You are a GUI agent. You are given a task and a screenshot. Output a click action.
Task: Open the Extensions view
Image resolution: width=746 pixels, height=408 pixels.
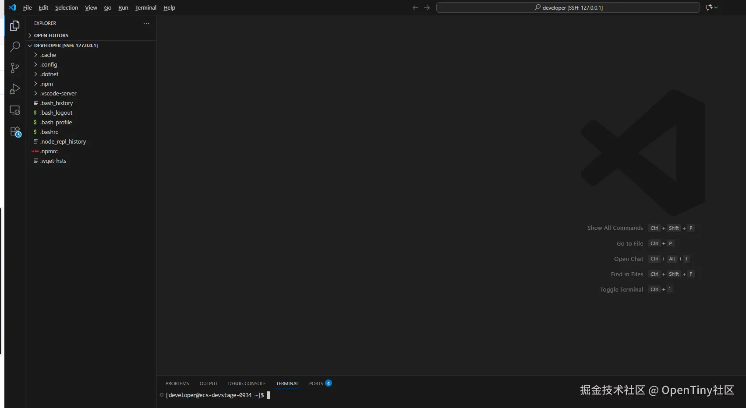point(15,131)
